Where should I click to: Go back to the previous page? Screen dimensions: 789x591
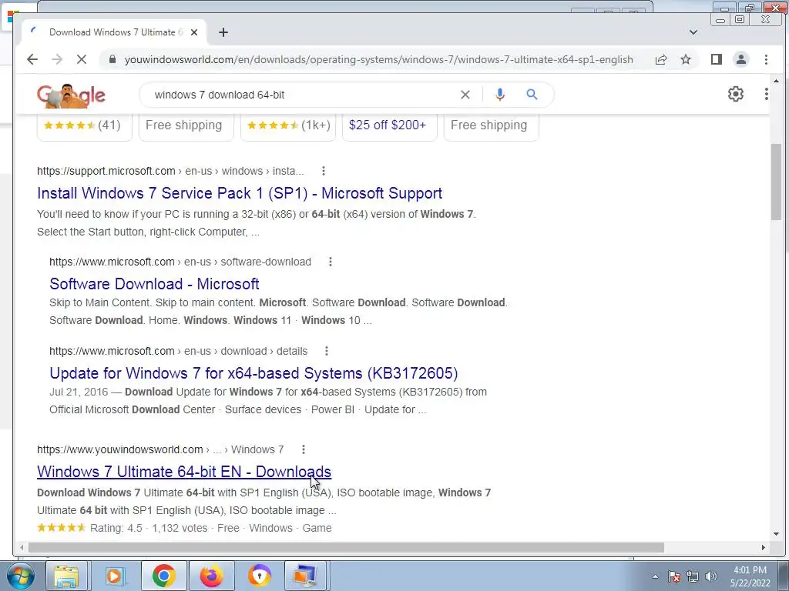coord(32,59)
